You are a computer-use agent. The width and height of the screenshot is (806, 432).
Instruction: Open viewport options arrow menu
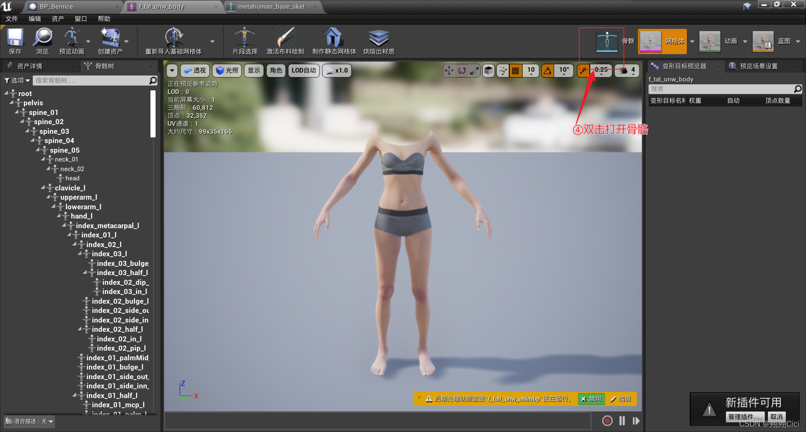[x=172, y=70]
